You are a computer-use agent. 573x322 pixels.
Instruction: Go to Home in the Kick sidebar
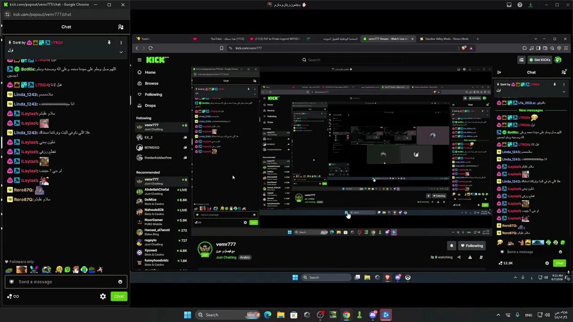pyautogui.click(x=150, y=72)
